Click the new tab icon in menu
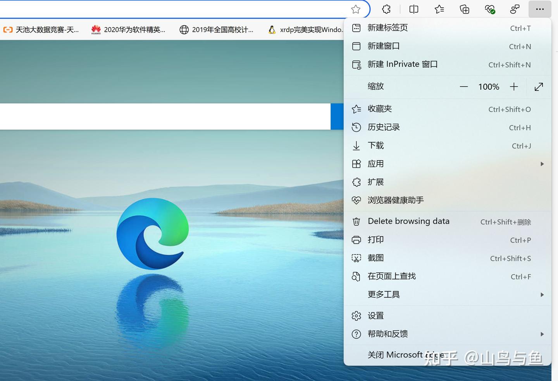Image resolution: width=558 pixels, height=381 pixels. (x=356, y=28)
